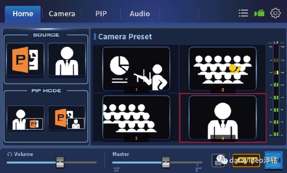Screen dimensions: 287x173
Task: Toggle the blue square button at bottom right
Action: coord(273,159)
